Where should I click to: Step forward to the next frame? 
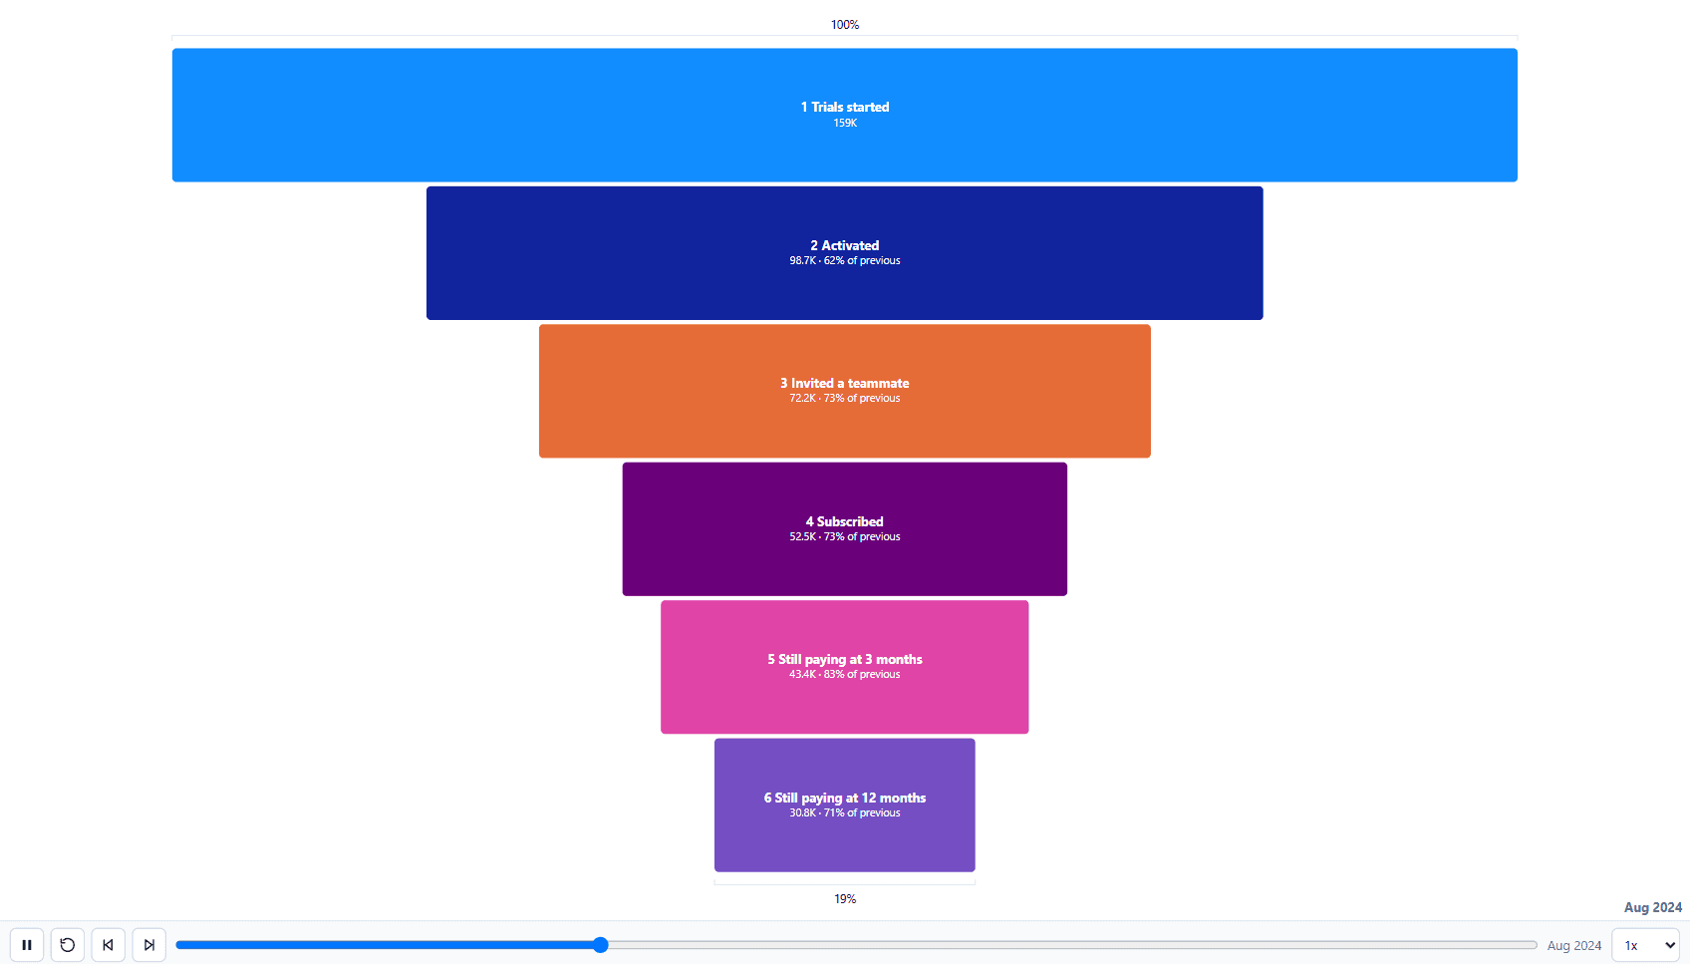coord(149,945)
